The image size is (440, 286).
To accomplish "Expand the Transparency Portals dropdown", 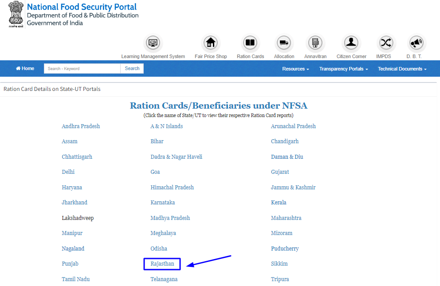I will click(343, 69).
